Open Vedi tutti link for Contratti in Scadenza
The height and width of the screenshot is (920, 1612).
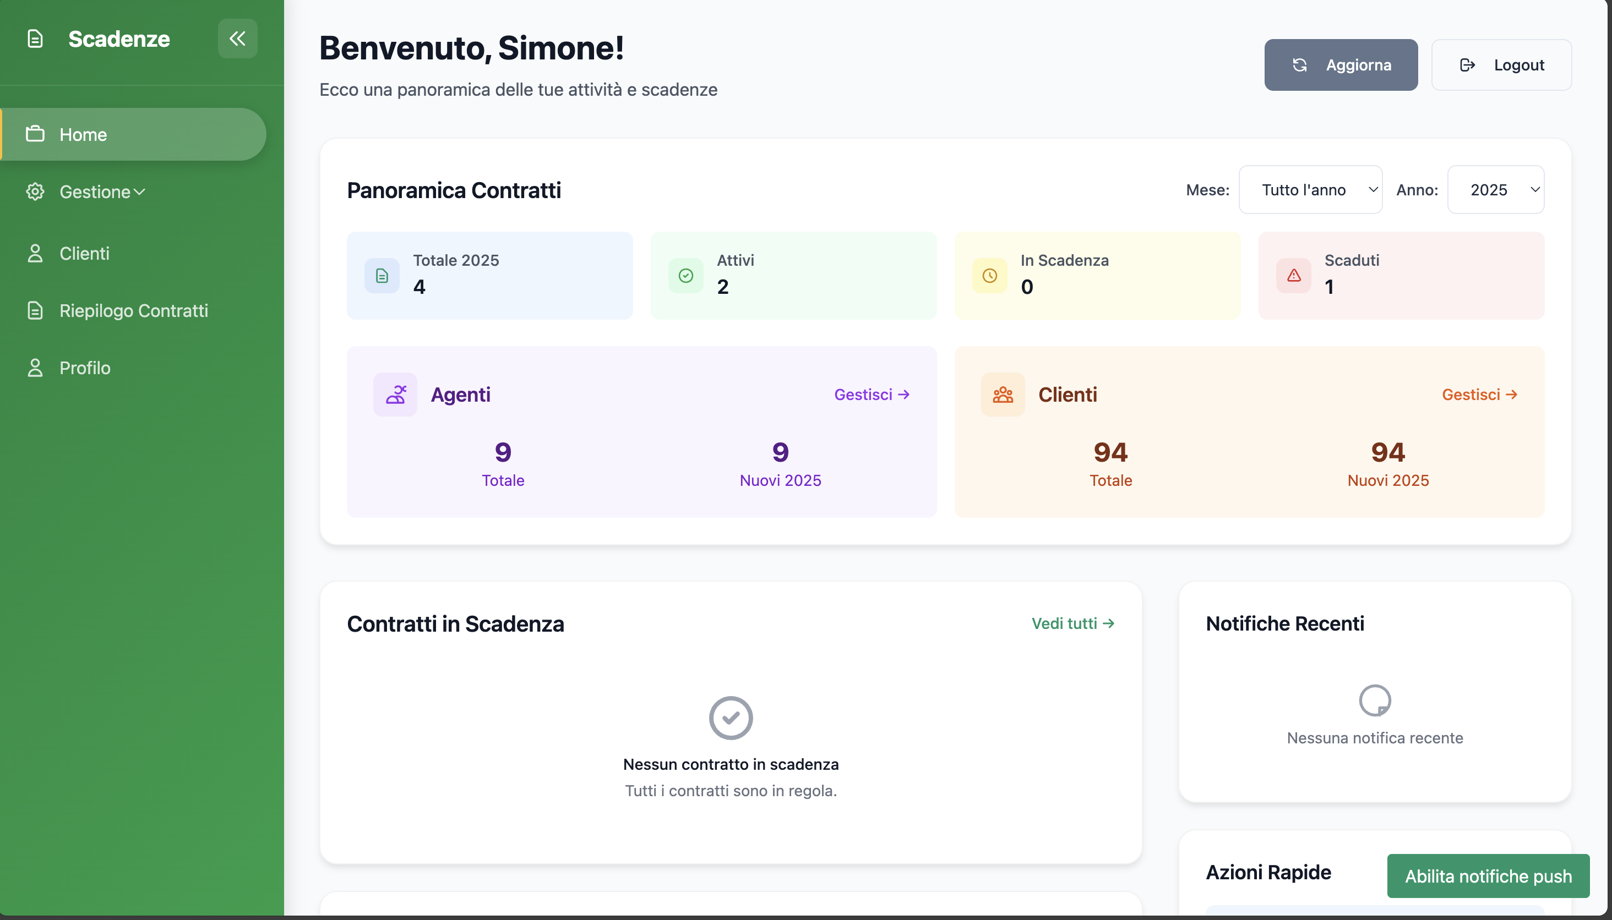(1073, 623)
